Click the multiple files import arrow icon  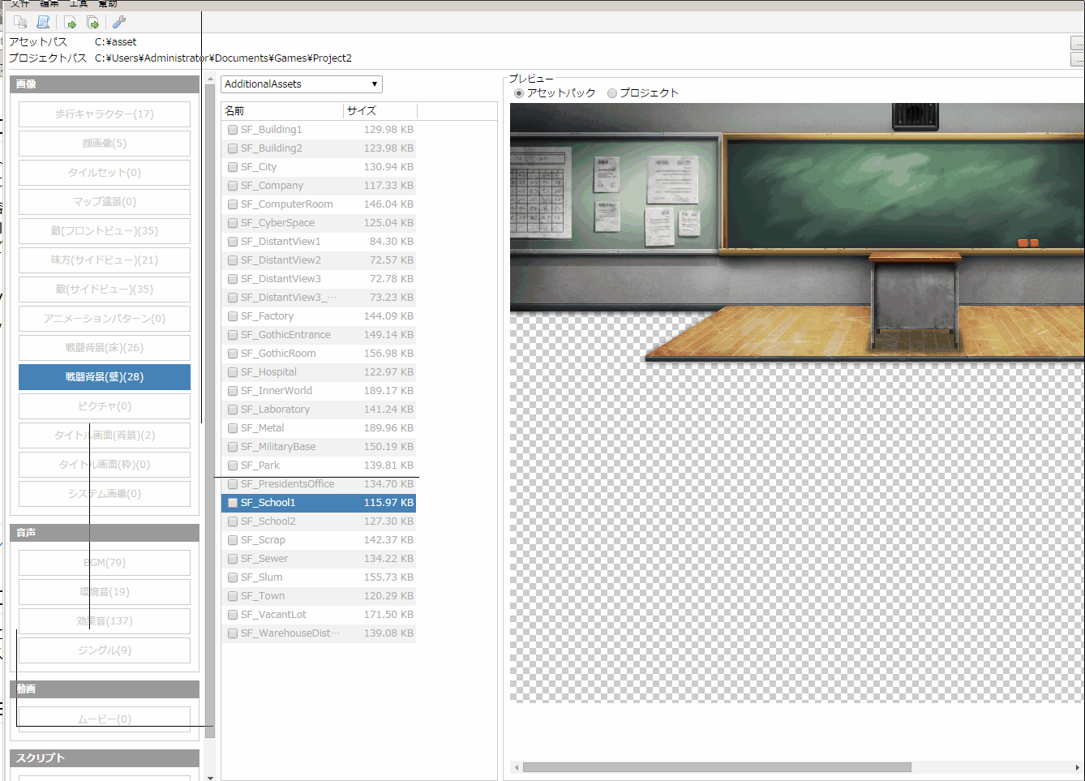point(93,23)
